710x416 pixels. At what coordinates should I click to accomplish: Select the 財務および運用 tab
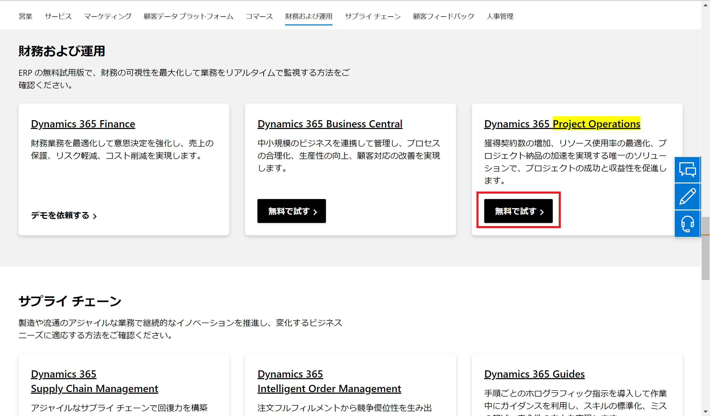pos(309,16)
